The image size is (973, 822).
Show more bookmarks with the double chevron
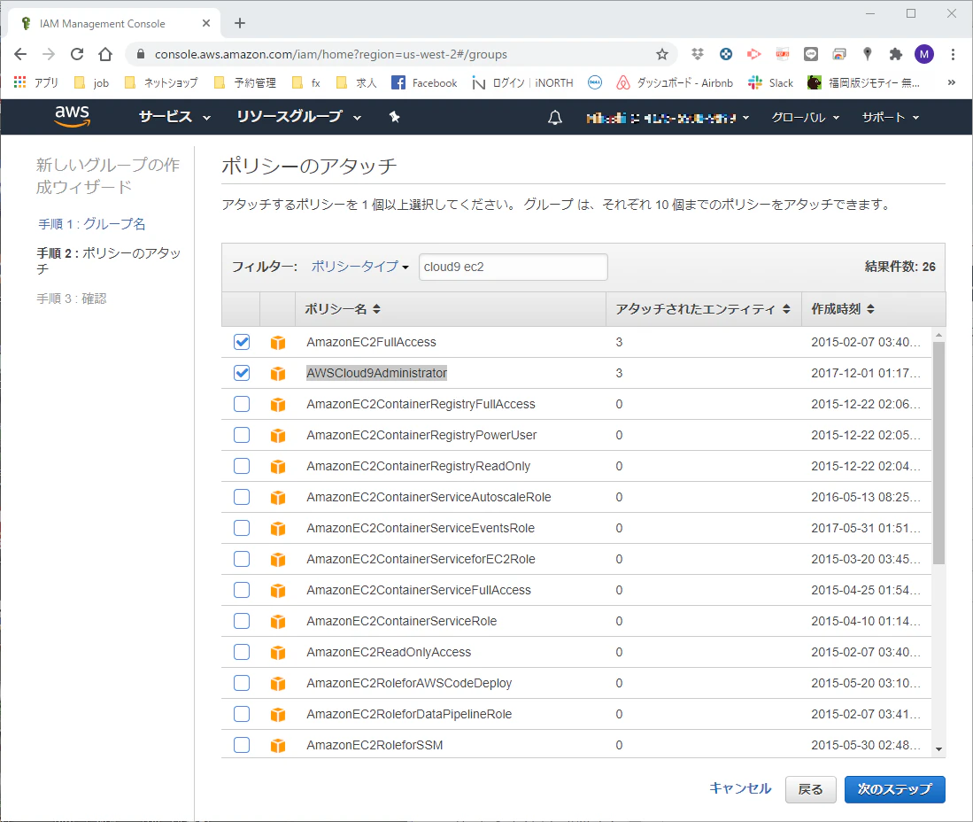[x=951, y=82]
